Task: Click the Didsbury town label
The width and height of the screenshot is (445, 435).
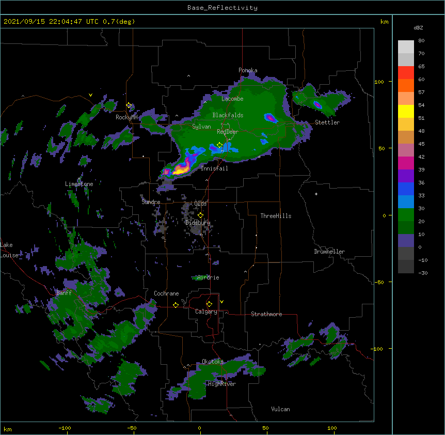Action: pyautogui.click(x=198, y=223)
